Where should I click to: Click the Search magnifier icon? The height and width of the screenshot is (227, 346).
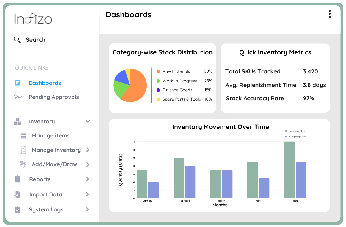(x=17, y=40)
